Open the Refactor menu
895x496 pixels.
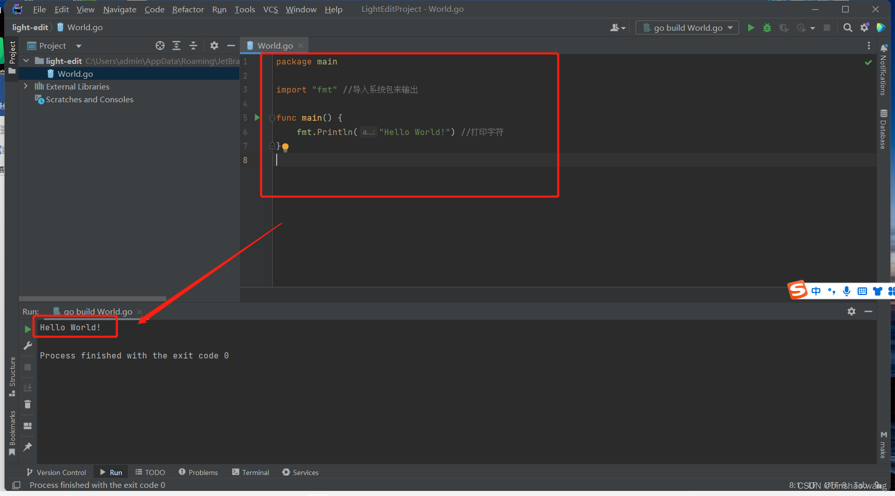coord(188,9)
